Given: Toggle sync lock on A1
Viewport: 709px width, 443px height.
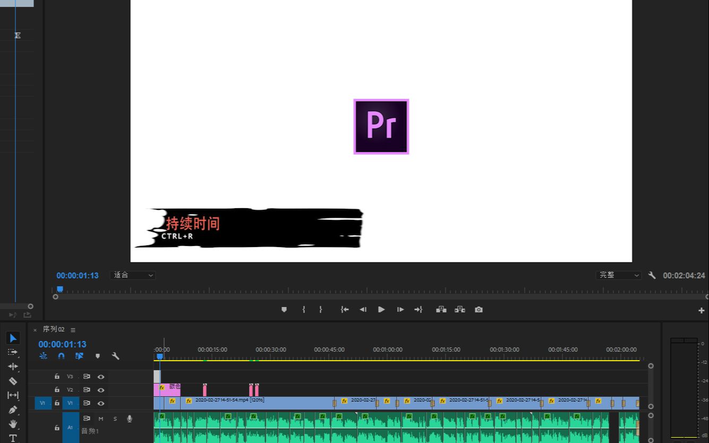Looking at the screenshot, I should [87, 419].
